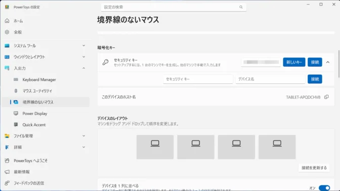Click the フィードバックの送信 icon
Image resolution: width=340 pixels, height=191 pixels.
tap(7, 183)
